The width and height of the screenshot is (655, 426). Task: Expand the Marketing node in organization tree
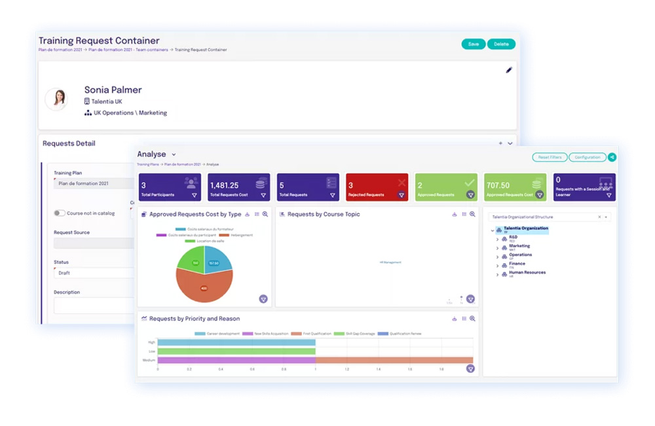click(x=497, y=248)
